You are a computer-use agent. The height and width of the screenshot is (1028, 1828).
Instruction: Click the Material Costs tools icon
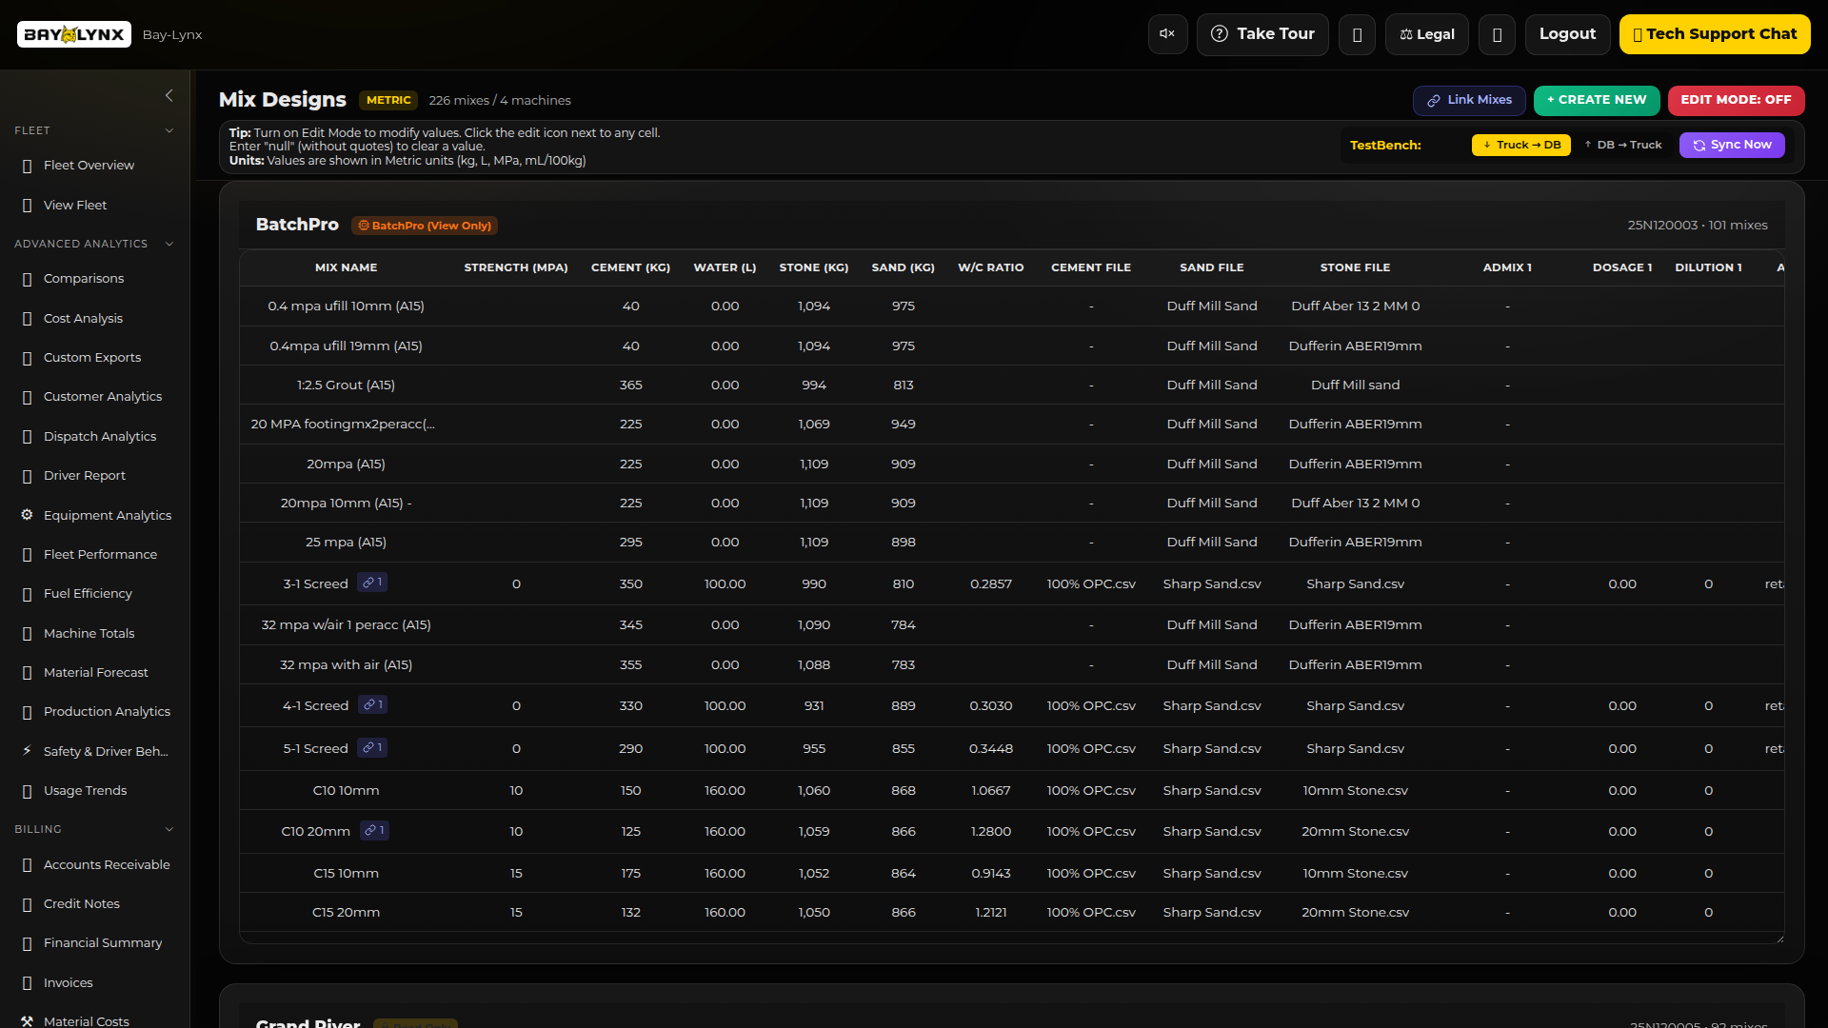(x=27, y=1020)
